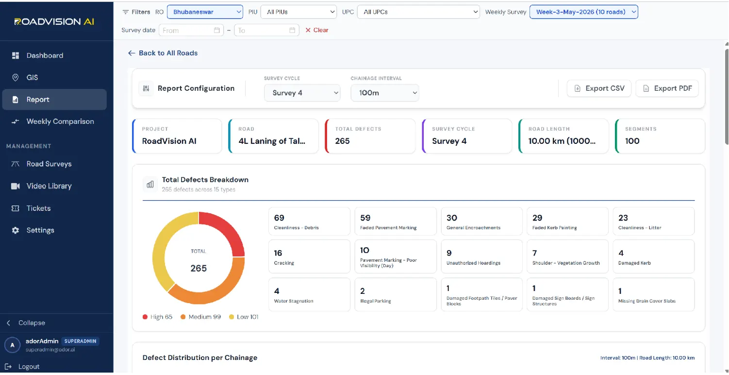Open the PIU All PIUs dropdown
Viewport: 729px width, 375px height.
tap(298, 12)
